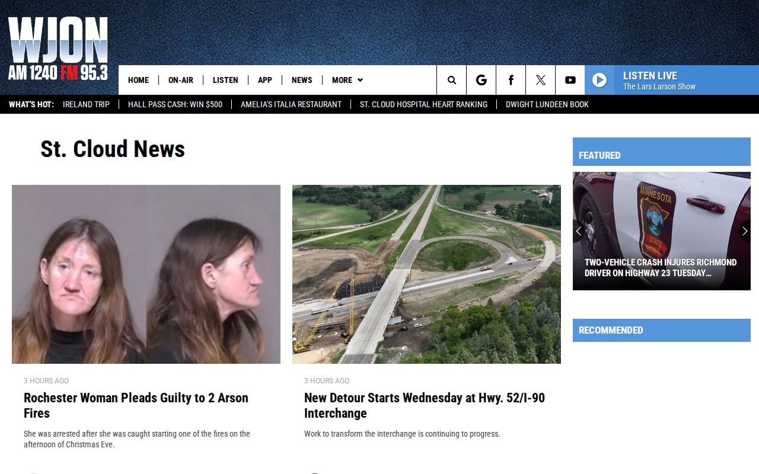Open Amelia's Italia Restaurant link
Image resolution: width=759 pixels, height=474 pixels.
pyautogui.click(x=291, y=104)
